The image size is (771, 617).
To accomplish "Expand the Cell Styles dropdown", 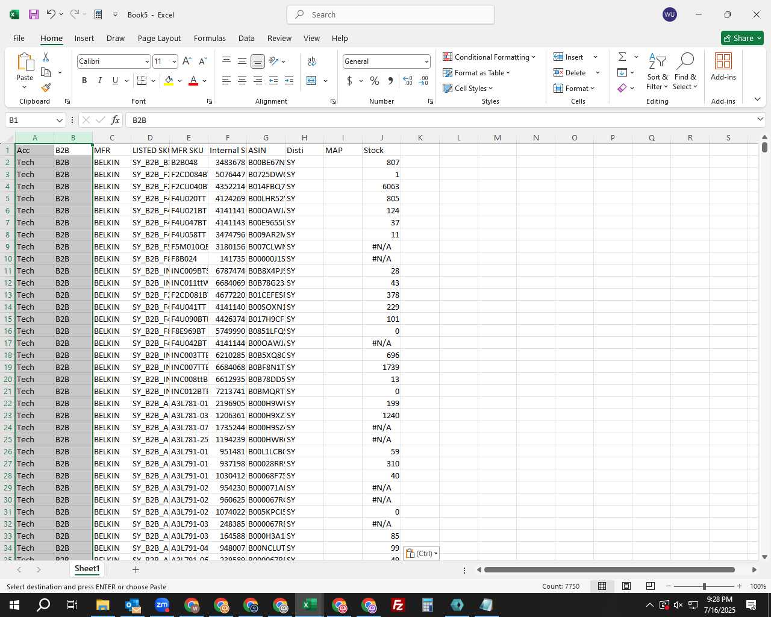I will [468, 88].
